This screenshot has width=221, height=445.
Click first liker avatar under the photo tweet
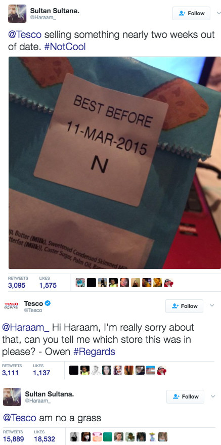point(80,283)
